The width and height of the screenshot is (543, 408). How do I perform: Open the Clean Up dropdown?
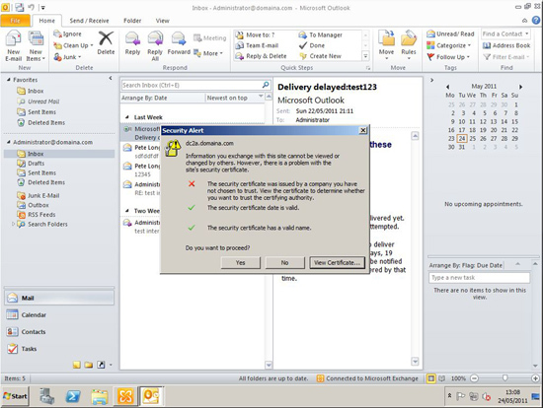73,45
